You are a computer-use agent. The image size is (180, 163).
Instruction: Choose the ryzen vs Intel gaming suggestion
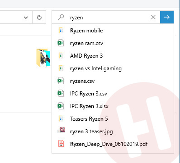[x=113, y=68]
